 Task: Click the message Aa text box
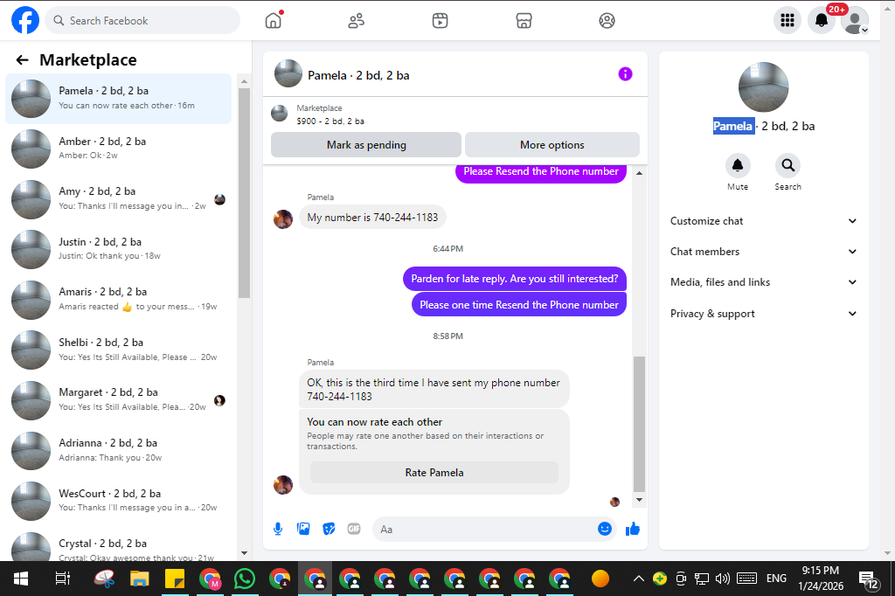(x=485, y=530)
